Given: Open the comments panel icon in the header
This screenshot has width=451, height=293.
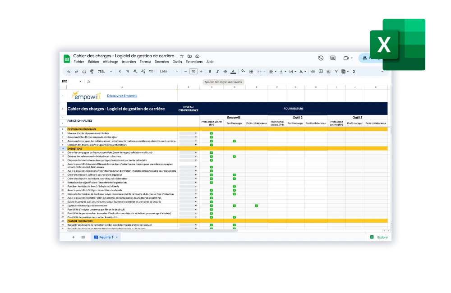Looking at the screenshot, I should coord(333,58).
